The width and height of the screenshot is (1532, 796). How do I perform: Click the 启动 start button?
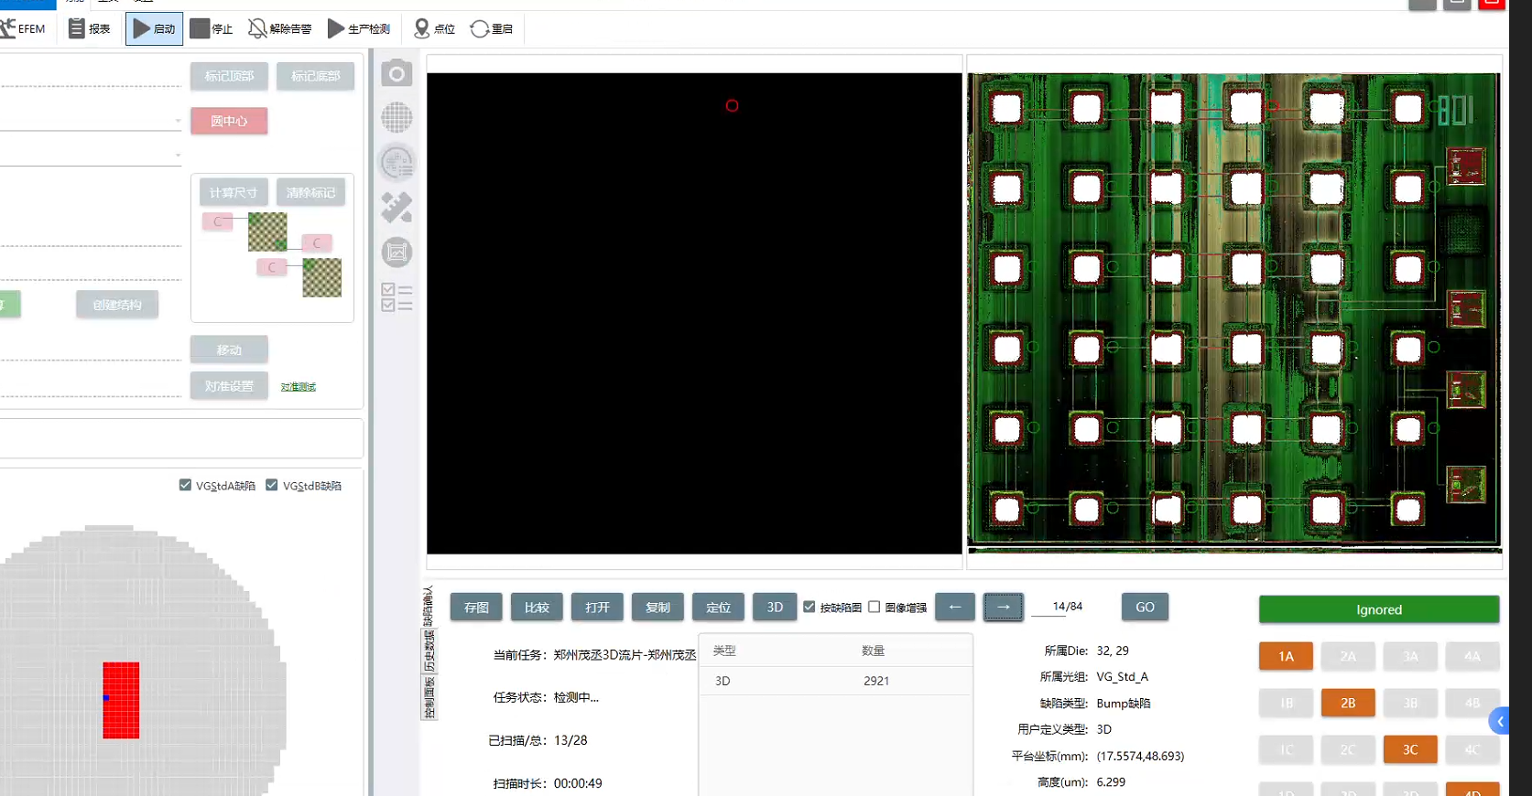[154, 28]
